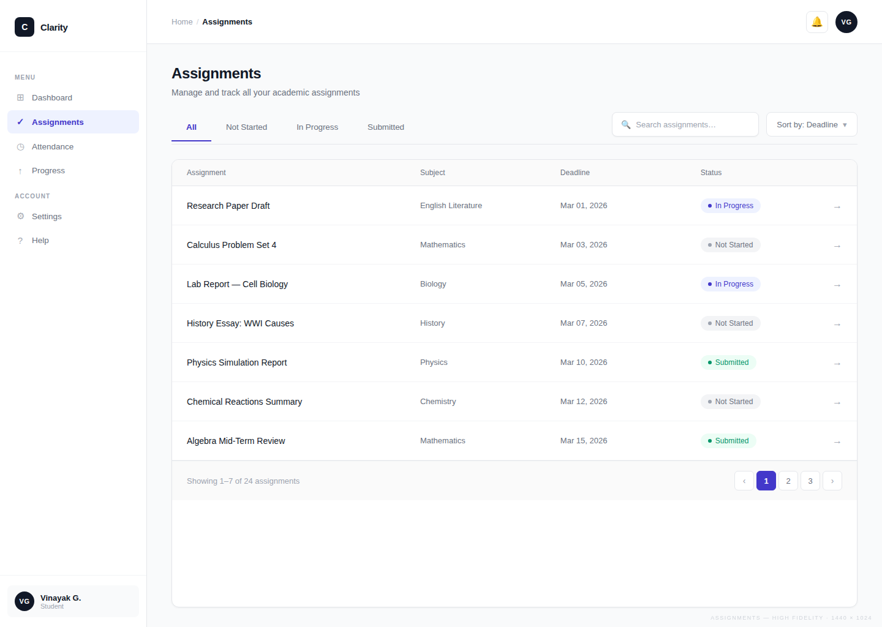Open Settings using the gear icon
Screen dimensions: 882x627
21,216
